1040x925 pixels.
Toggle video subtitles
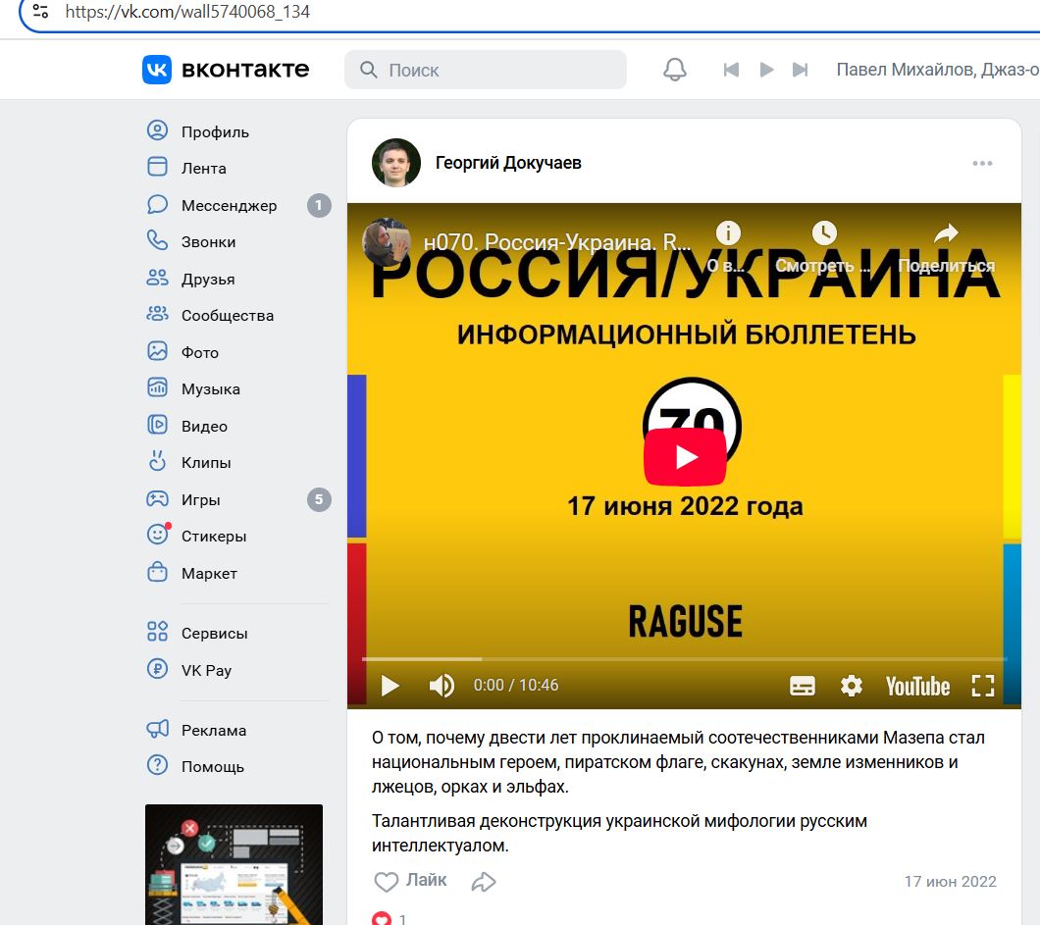coord(802,686)
